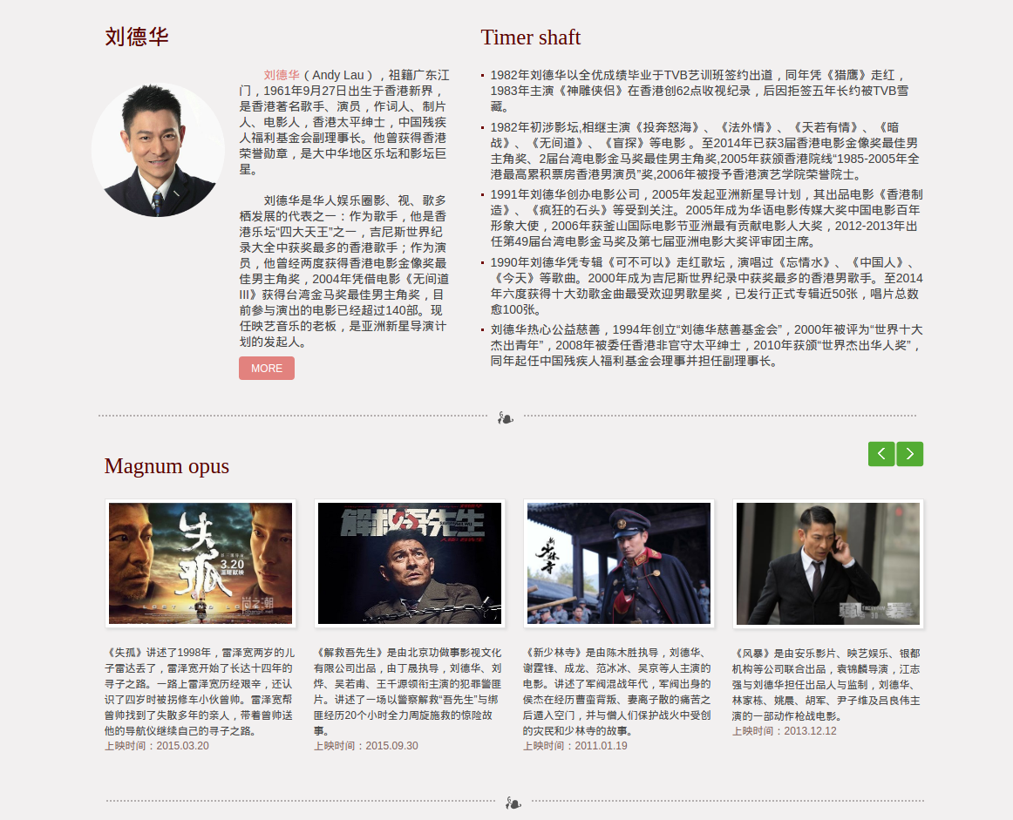1013x820 pixels.
Task: Click timeline entry about 1990年专辑《可不可以》
Action: pyautogui.click(x=706, y=286)
